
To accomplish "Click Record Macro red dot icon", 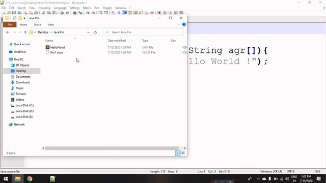I will point(159,13).
